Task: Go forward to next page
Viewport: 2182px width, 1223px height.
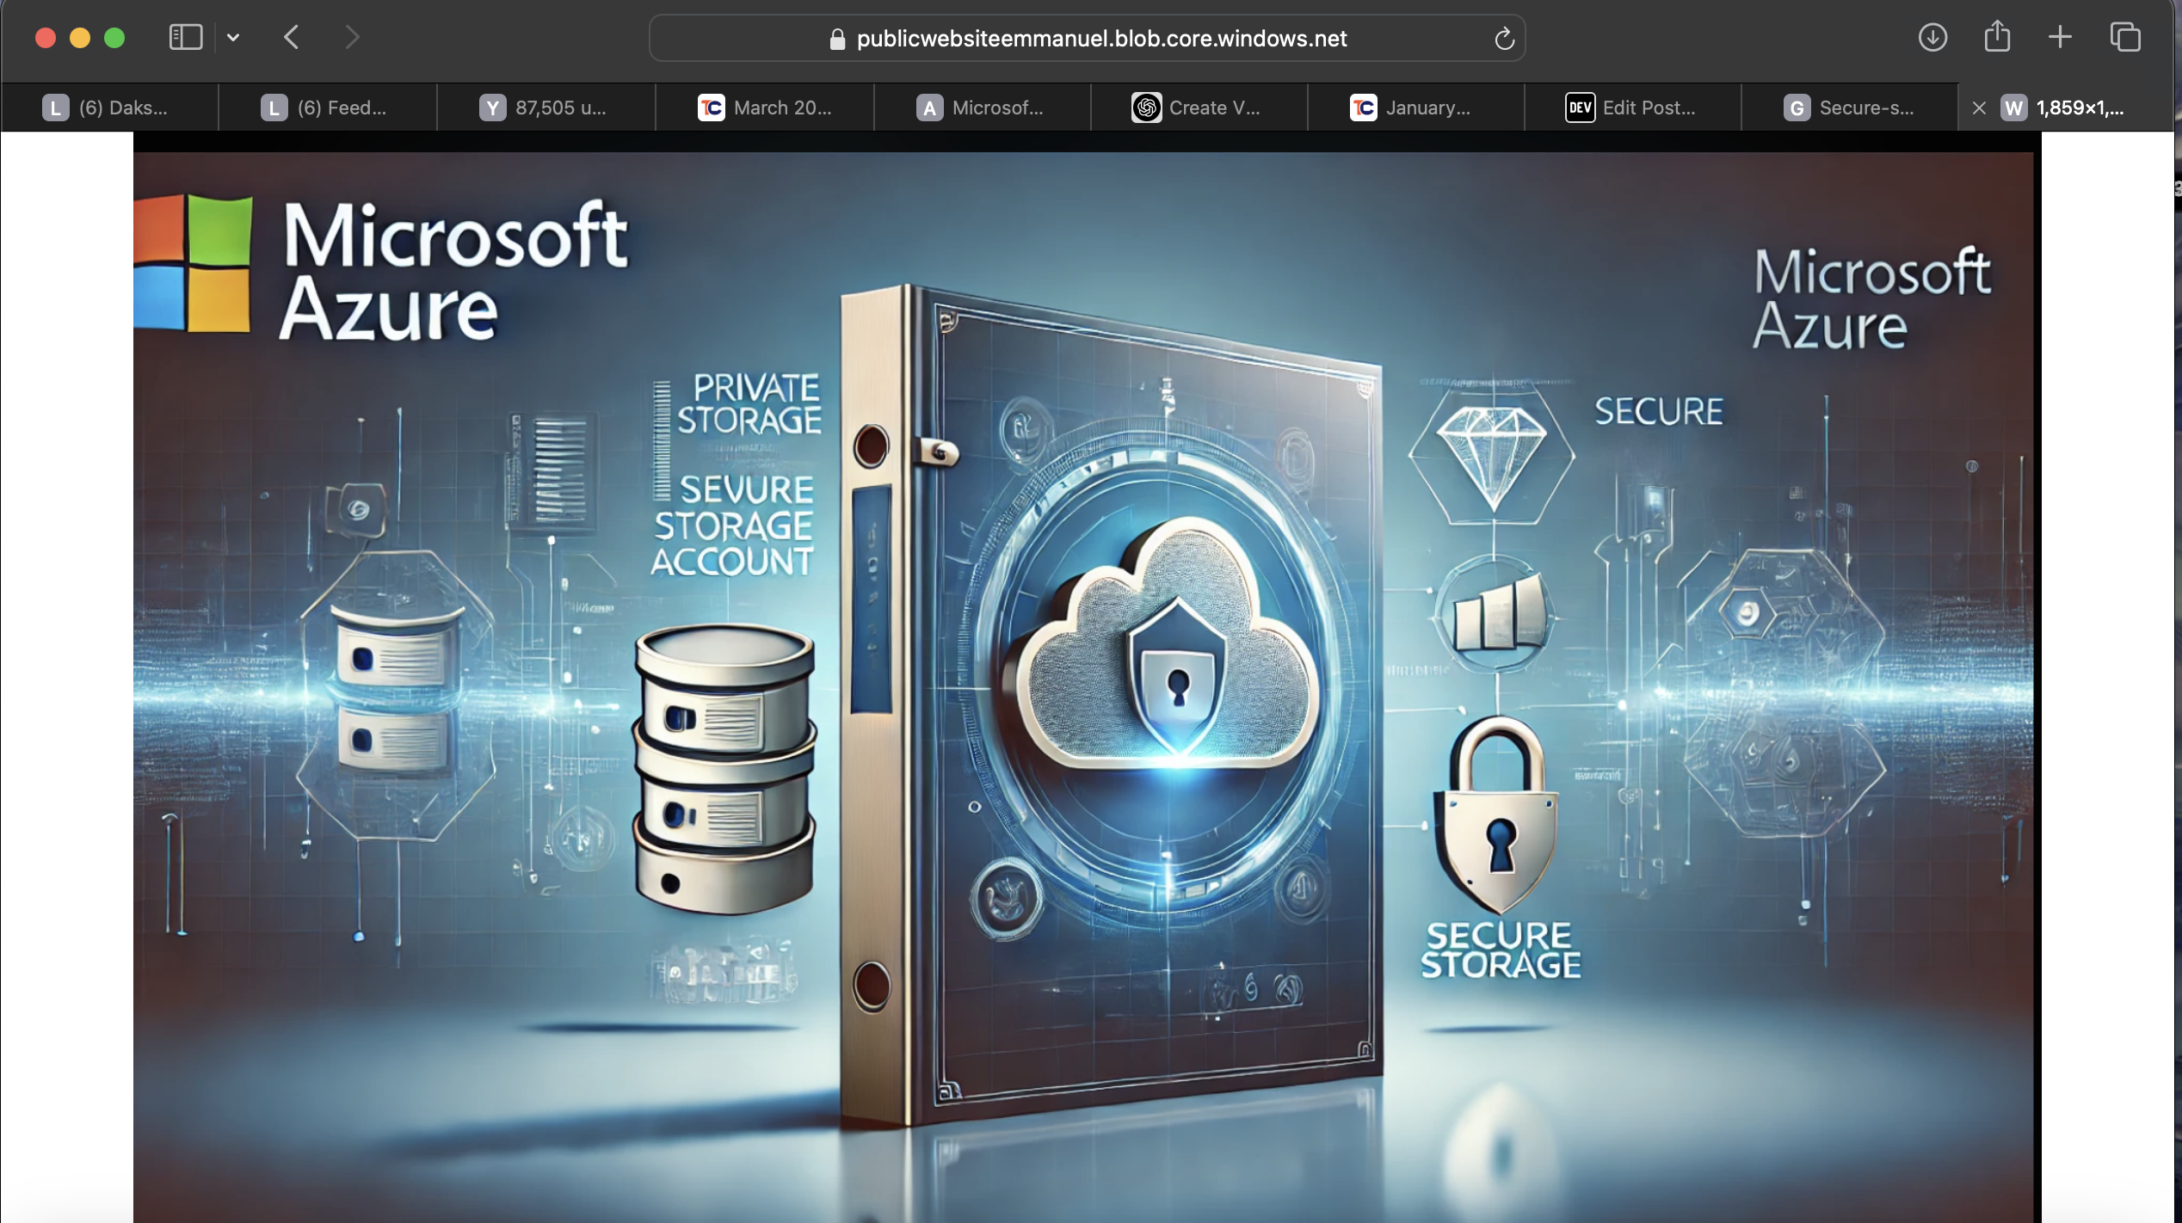Action: coord(351,37)
